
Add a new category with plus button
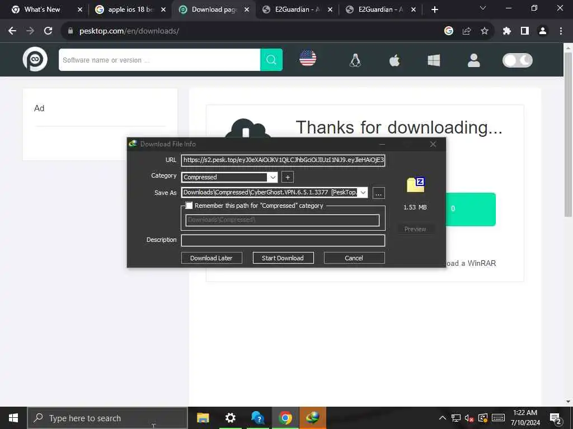[288, 177]
